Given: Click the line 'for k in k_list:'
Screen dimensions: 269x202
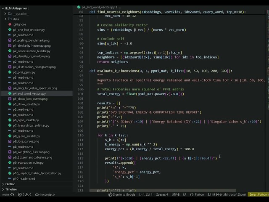Looking at the screenshot, I should pos(113,135).
